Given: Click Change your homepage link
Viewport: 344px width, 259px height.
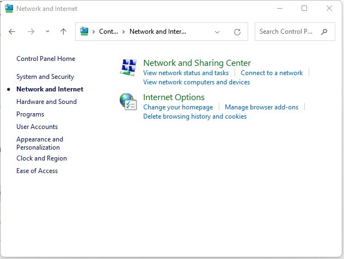Looking at the screenshot, I should pos(178,107).
